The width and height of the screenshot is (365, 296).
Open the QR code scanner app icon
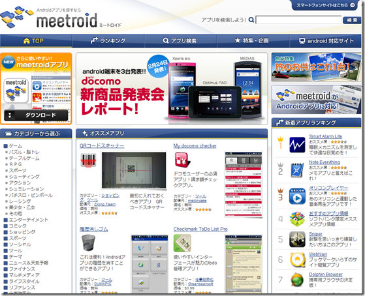pyautogui.click(x=88, y=160)
